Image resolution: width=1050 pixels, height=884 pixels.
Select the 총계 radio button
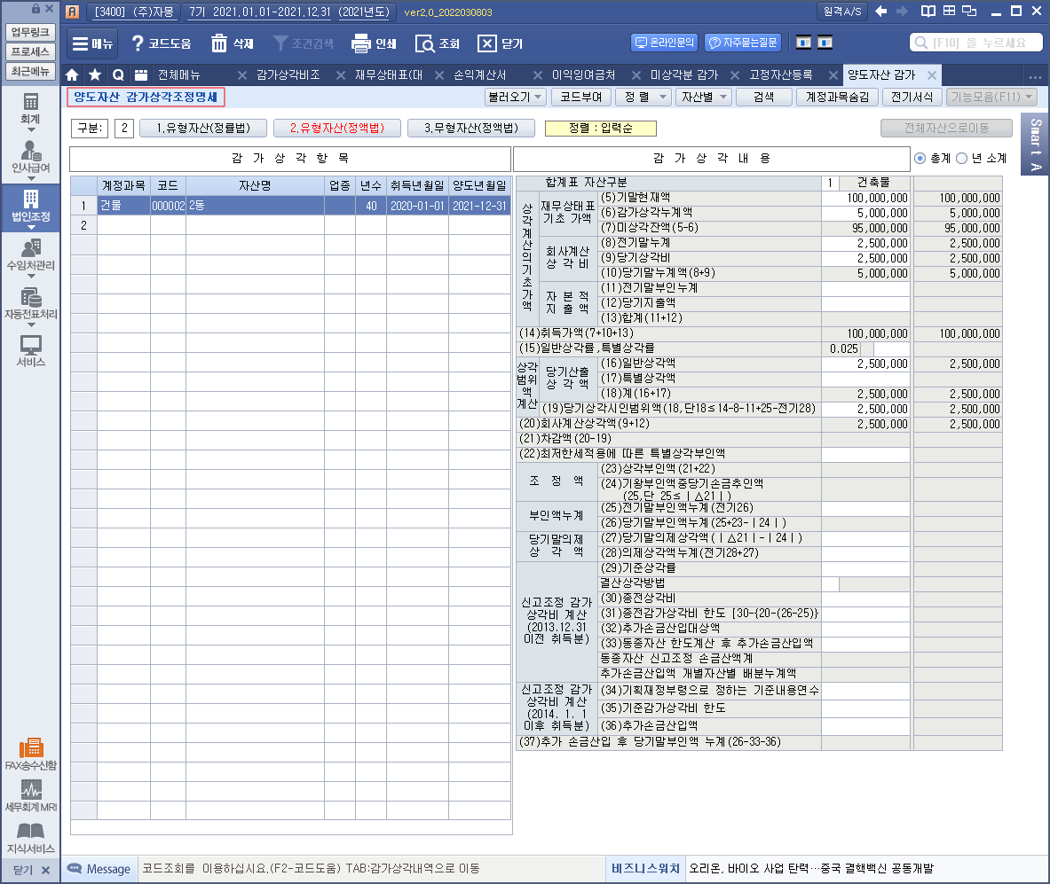pyautogui.click(x=920, y=158)
